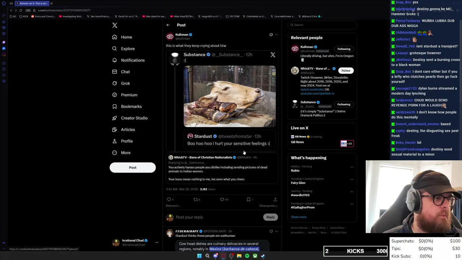Open twitch.tv/whicktv link
Viewport: 462px width, 260px height.
pyautogui.click(x=312, y=90)
